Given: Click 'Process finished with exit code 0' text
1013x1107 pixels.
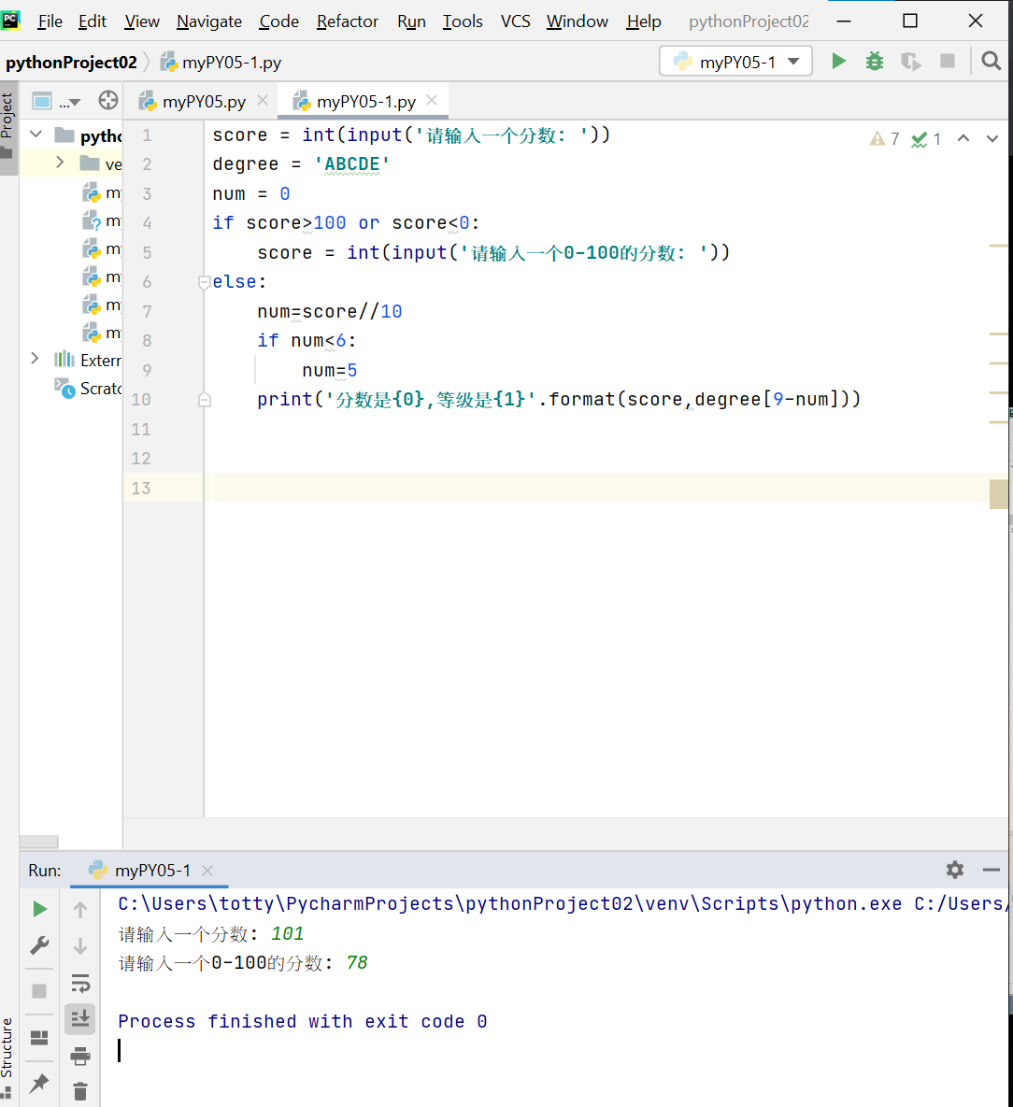Looking at the screenshot, I should 303,1022.
